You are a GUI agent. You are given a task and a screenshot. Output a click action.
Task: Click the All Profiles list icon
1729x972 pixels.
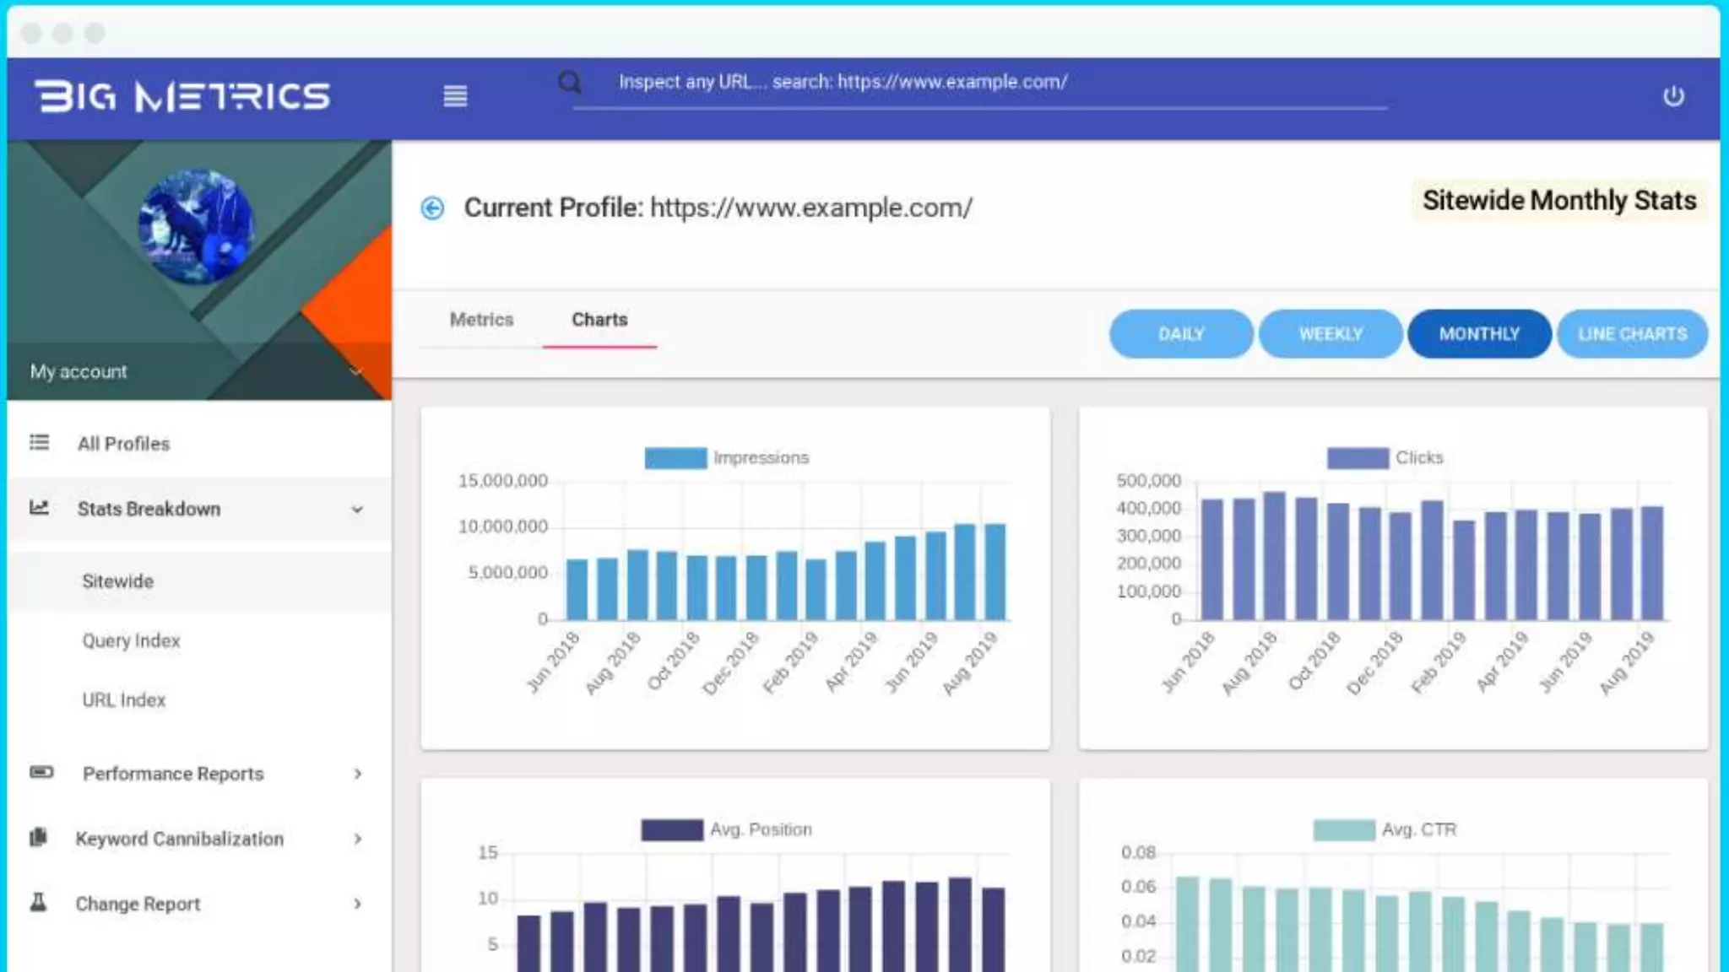click(x=39, y=443)
